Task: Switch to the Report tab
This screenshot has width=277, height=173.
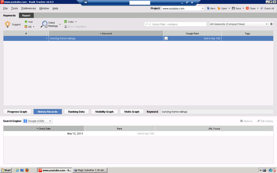Action: click(x=26, y=15)
